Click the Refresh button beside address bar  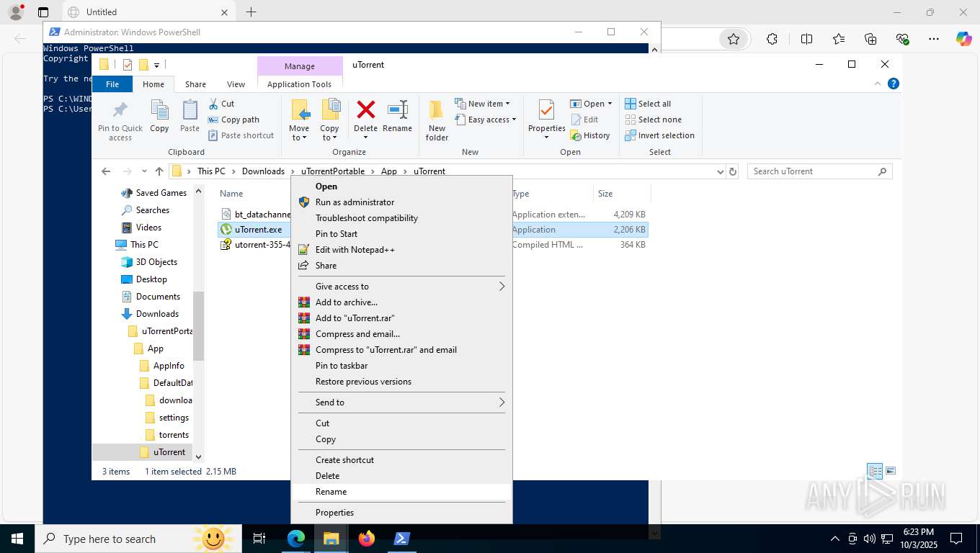click(733, 171)
